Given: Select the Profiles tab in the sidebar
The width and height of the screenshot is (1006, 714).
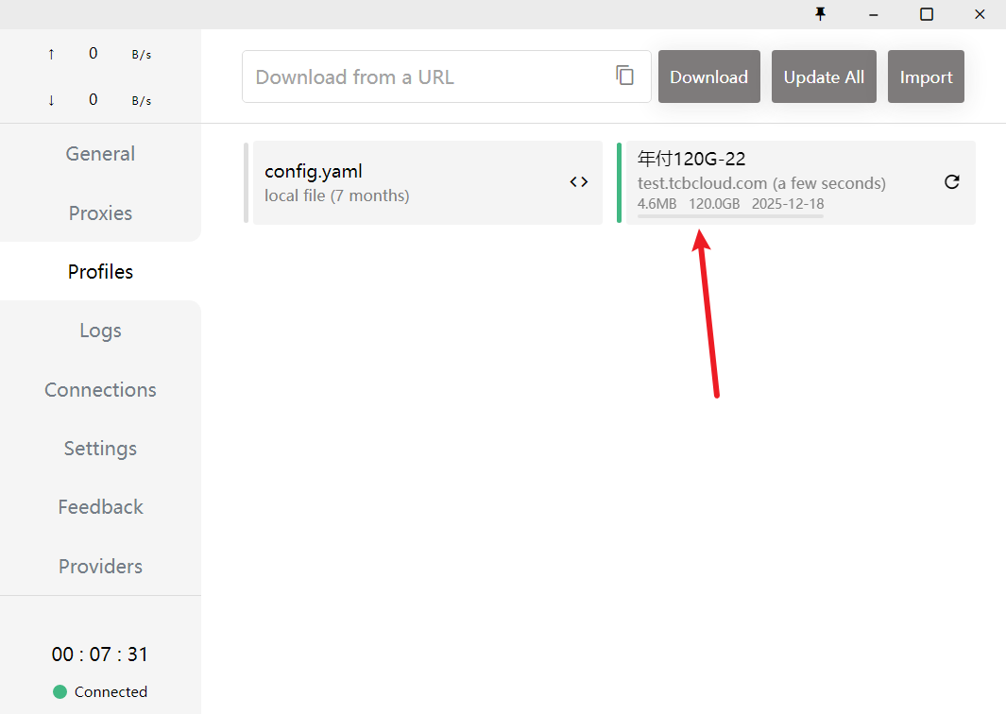Looking at the screenshot, I should tap(100, 272).
